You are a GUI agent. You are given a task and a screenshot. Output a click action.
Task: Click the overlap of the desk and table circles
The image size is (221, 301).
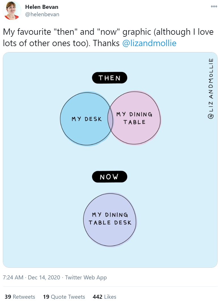110,119
